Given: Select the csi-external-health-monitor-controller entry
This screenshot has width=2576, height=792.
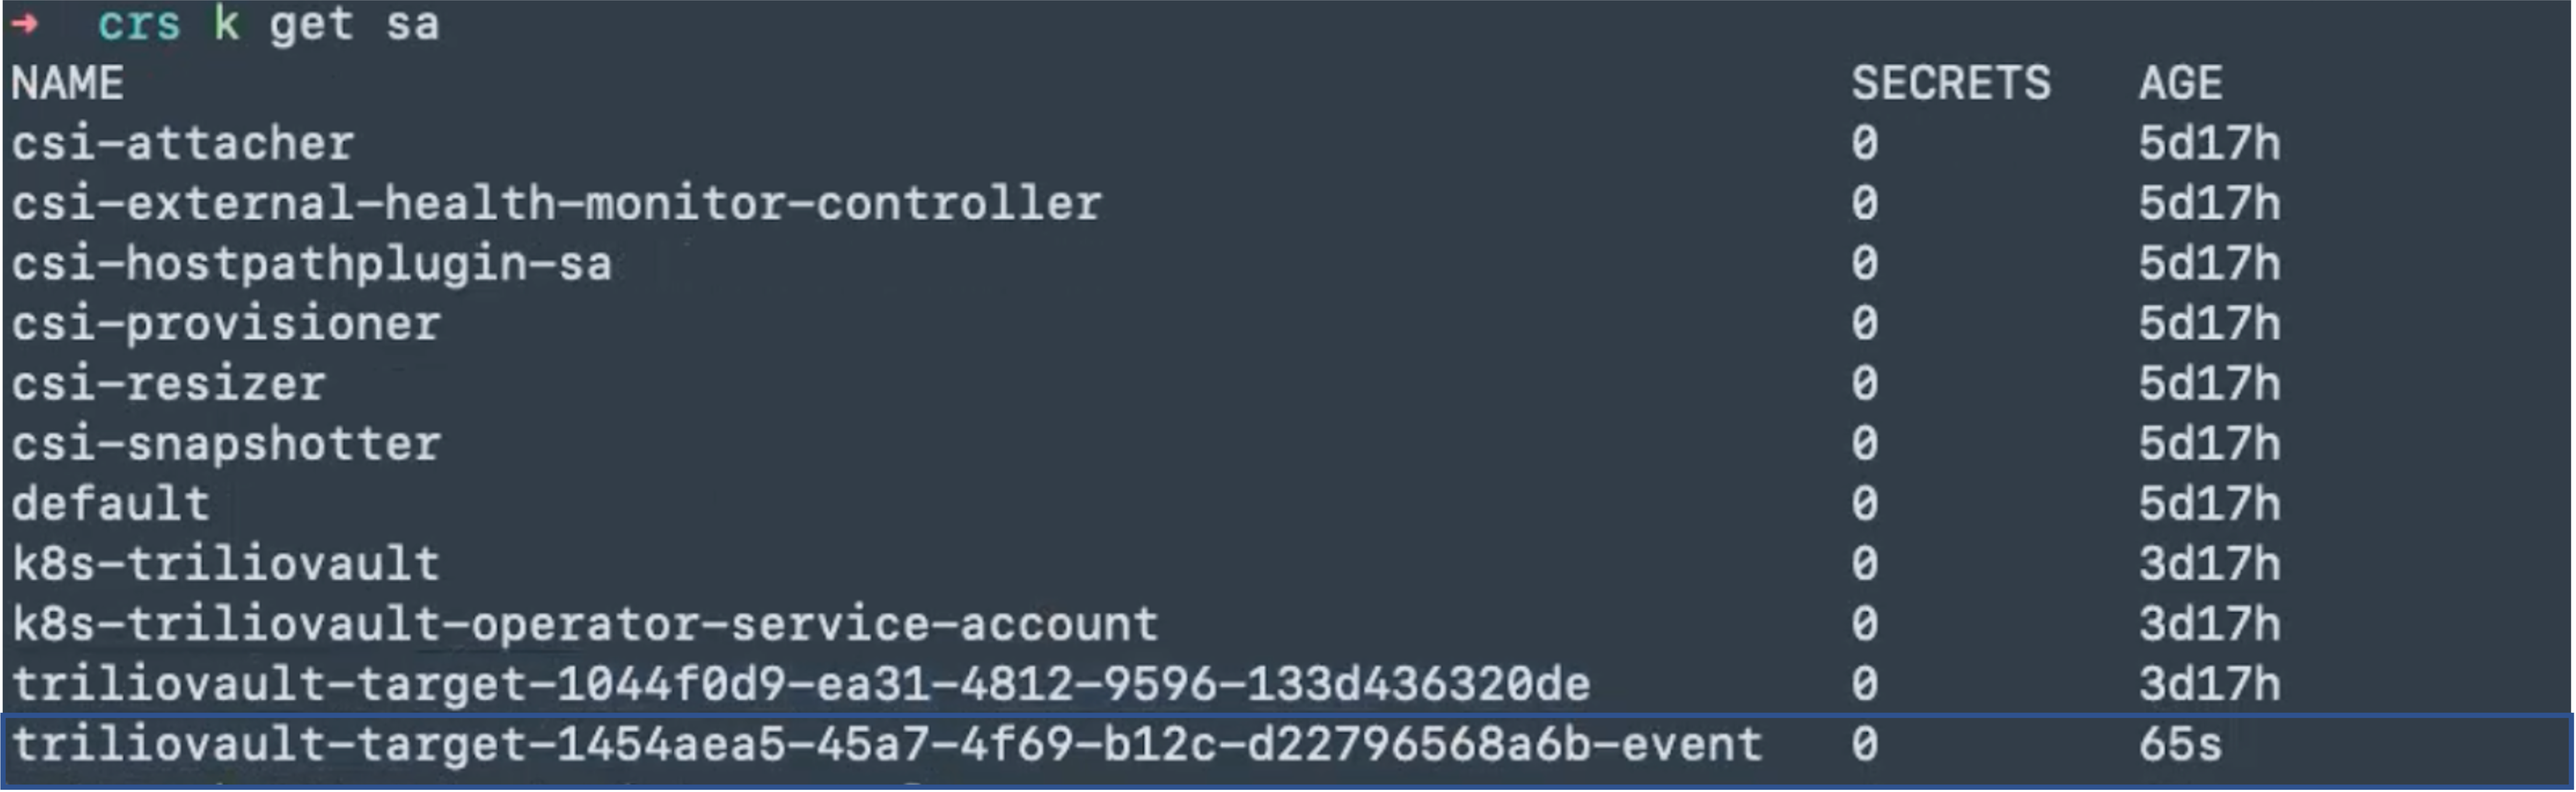Looking at the screenshot, I should pos(556,204).
